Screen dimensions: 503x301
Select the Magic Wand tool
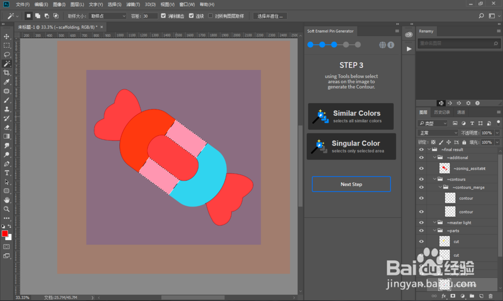click(7, 63)
